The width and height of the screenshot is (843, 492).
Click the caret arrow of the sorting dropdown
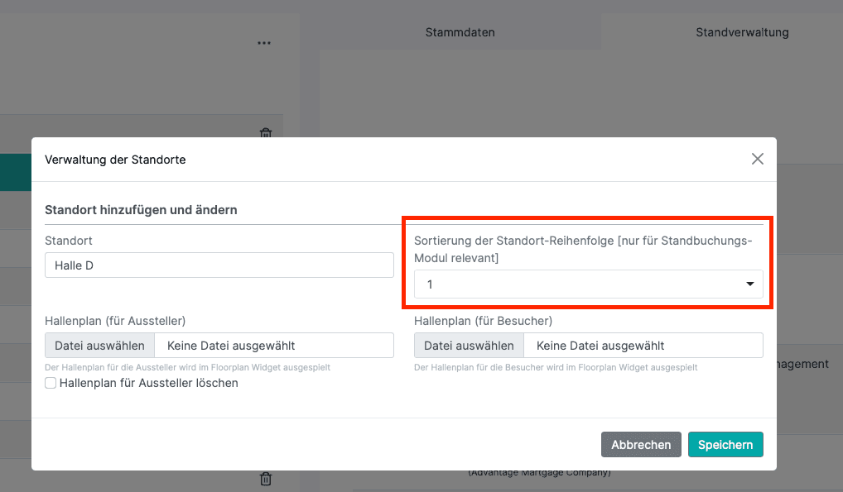749,284
